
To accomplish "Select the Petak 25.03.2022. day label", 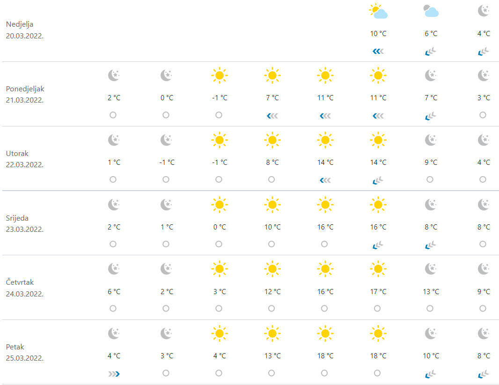I will [25, 353].
